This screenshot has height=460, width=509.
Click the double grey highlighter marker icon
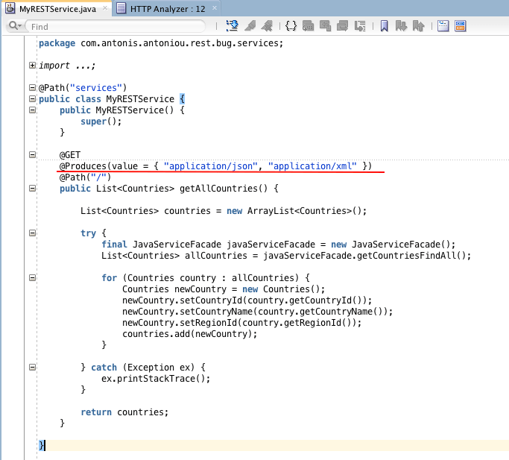coord(267,25)
